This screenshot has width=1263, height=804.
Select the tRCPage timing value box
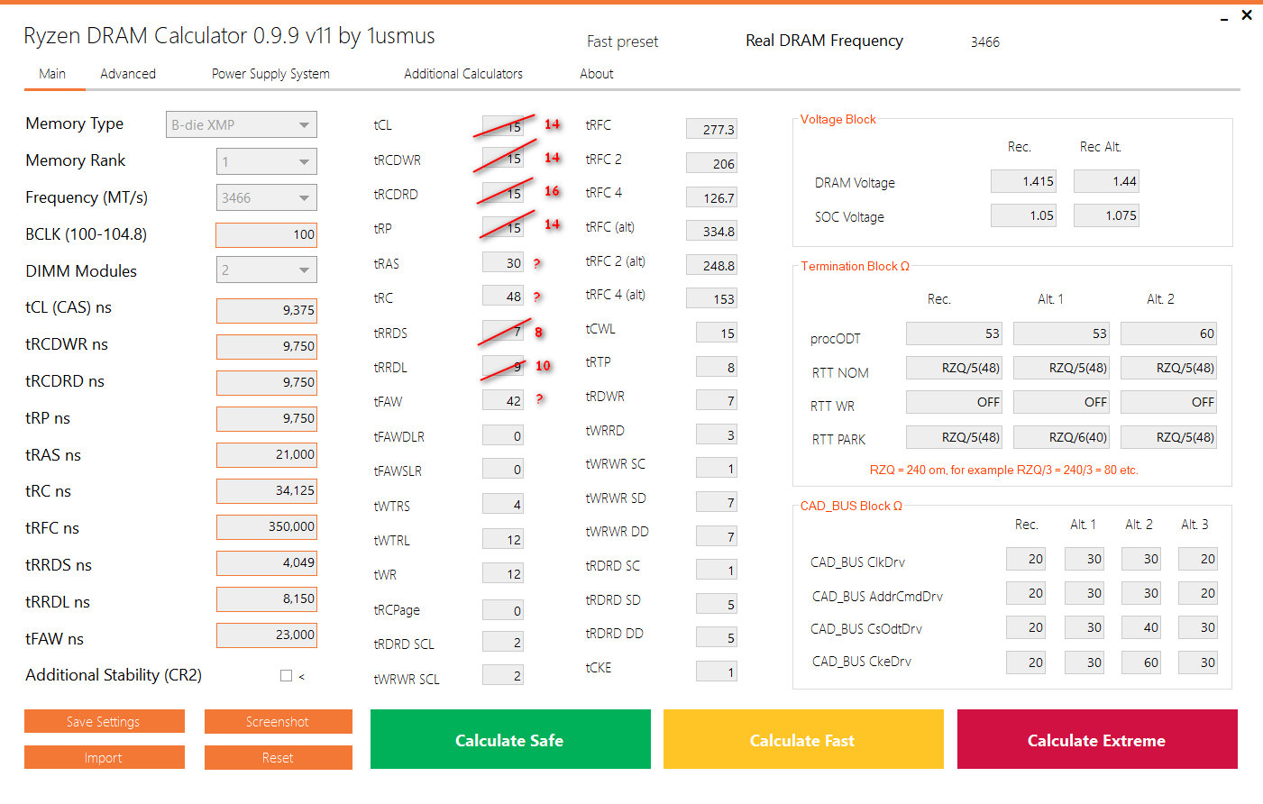503,610
